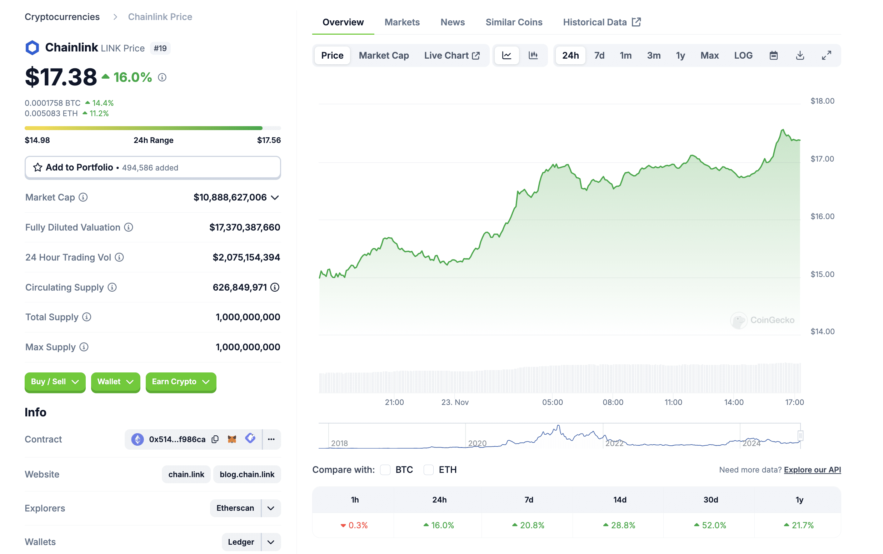Image resolution: width=883 pixels, height=554 pixels.
Task: Click the Ethereum icon in Contract row
Action: click(137, 439)
